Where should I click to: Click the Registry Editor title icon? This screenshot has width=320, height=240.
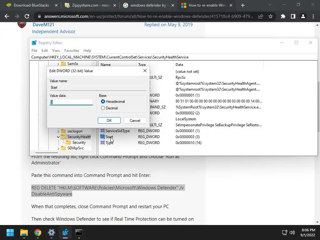(34, 42)
